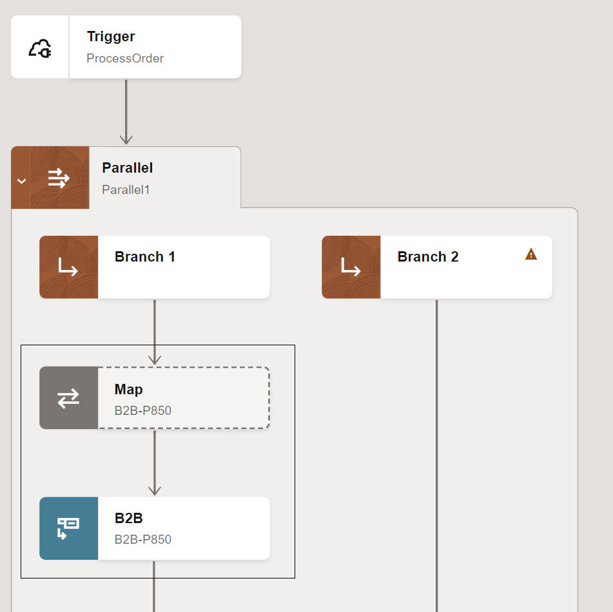Select the B2B node title

pos(128,519)
